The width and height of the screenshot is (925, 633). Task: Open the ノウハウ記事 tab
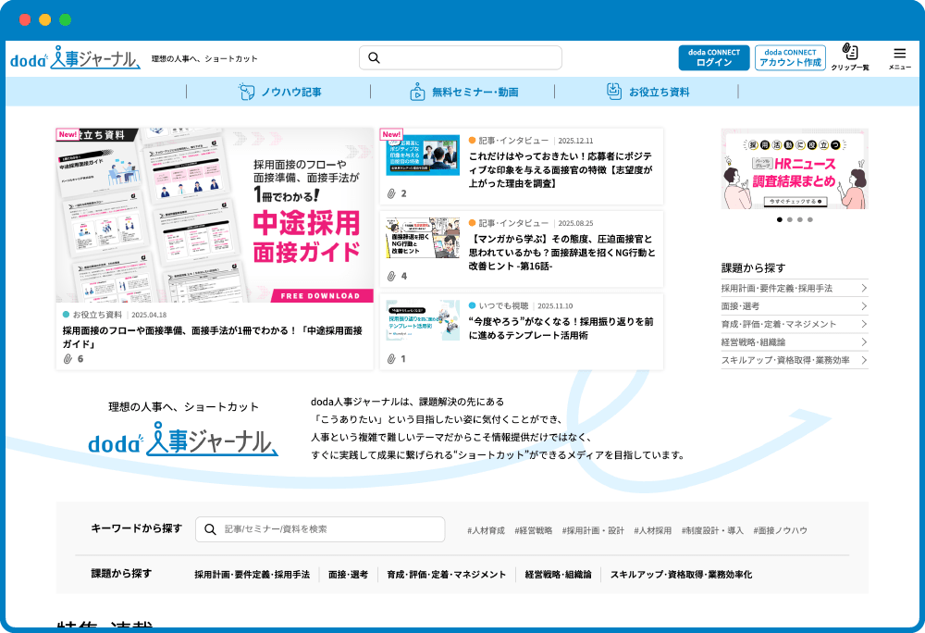tap(279, 92)
